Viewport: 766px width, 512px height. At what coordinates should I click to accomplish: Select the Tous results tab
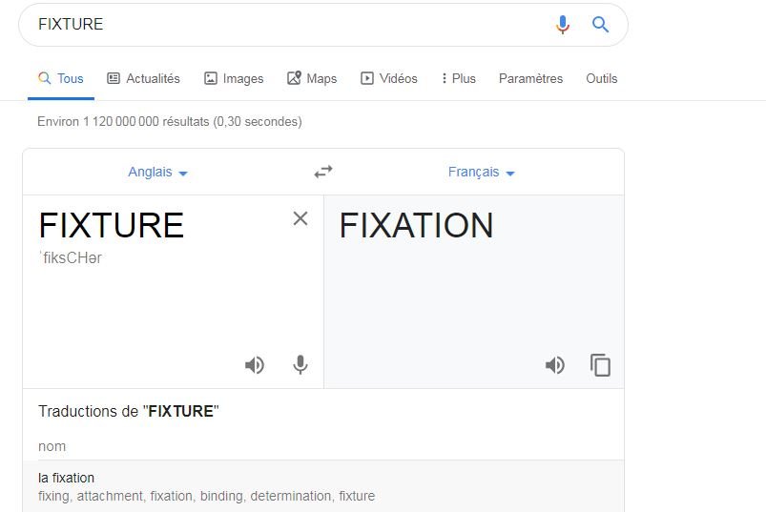[61, 78]
